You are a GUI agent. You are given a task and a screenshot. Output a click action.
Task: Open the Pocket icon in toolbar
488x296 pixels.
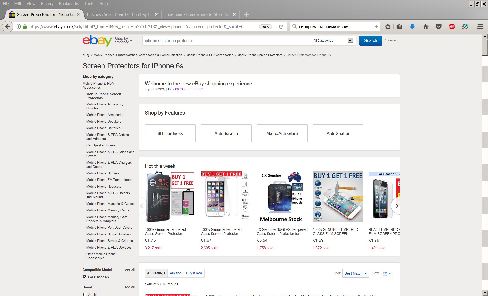439,27
